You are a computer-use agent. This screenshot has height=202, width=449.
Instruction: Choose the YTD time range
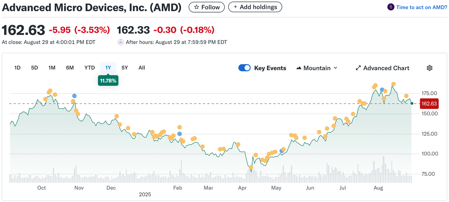tap(89, 68)
